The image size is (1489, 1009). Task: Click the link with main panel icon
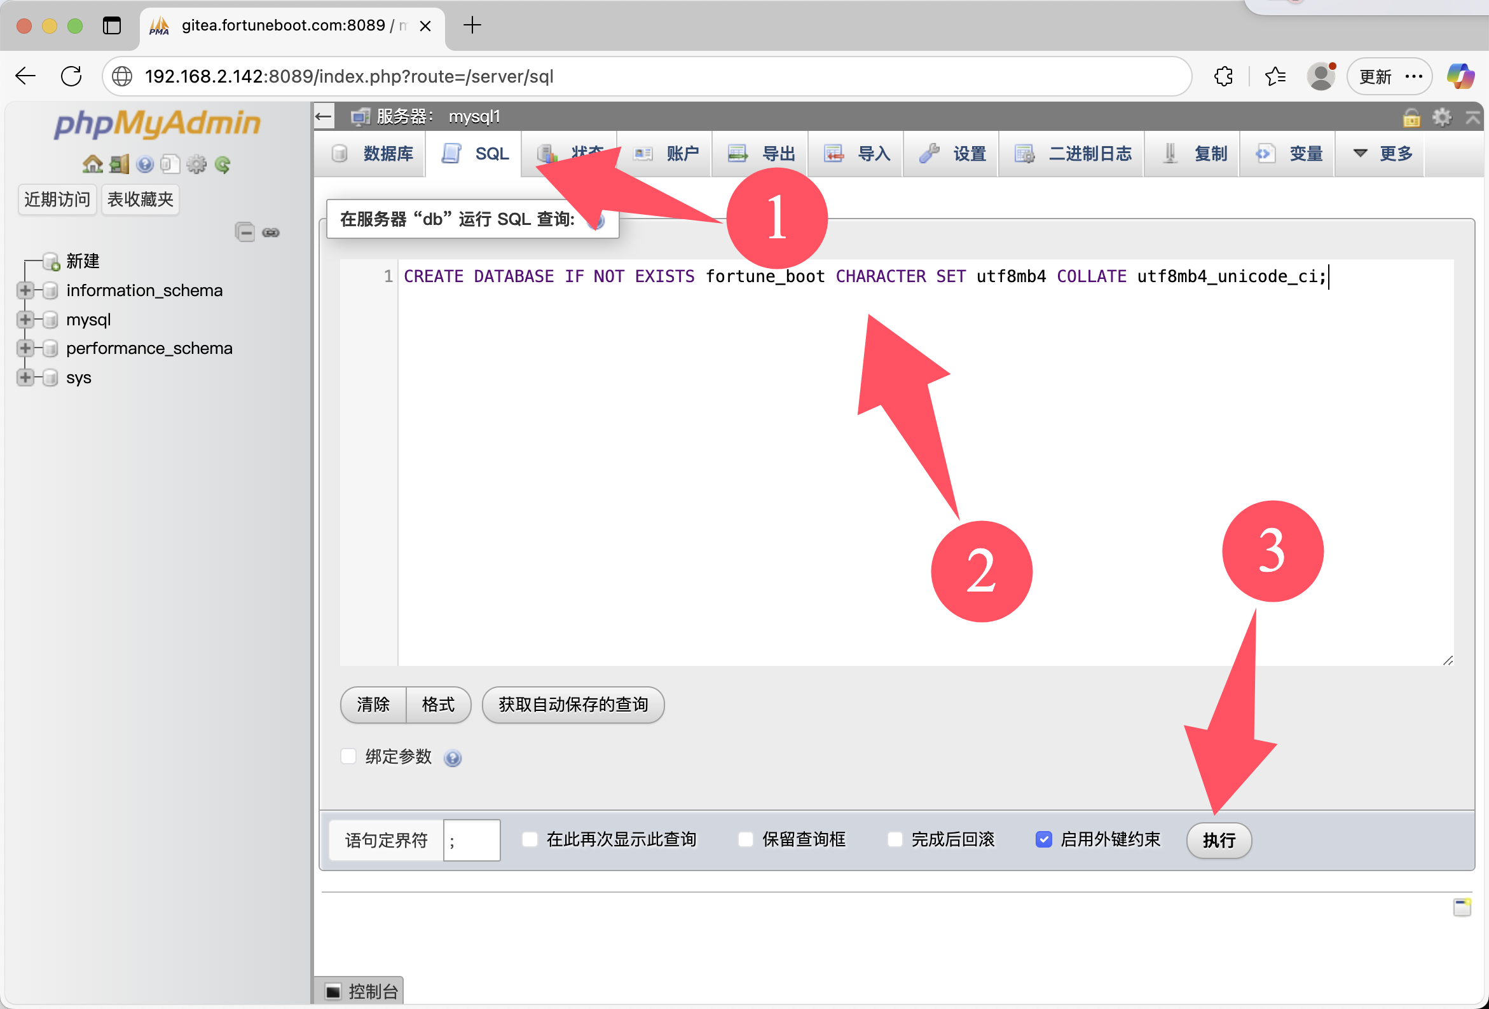point(271,232)
